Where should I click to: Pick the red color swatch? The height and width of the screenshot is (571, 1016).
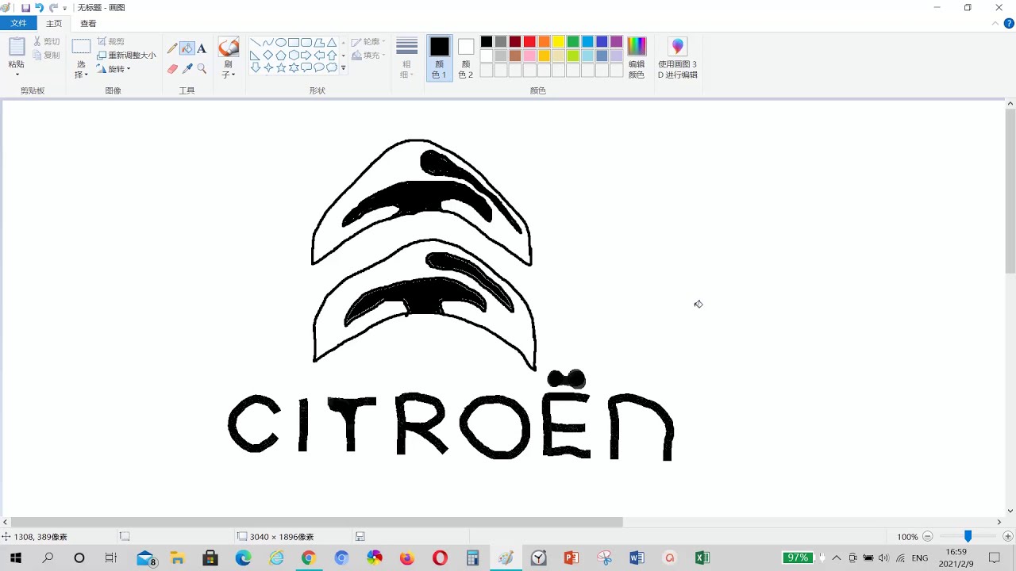pos(529,42)
